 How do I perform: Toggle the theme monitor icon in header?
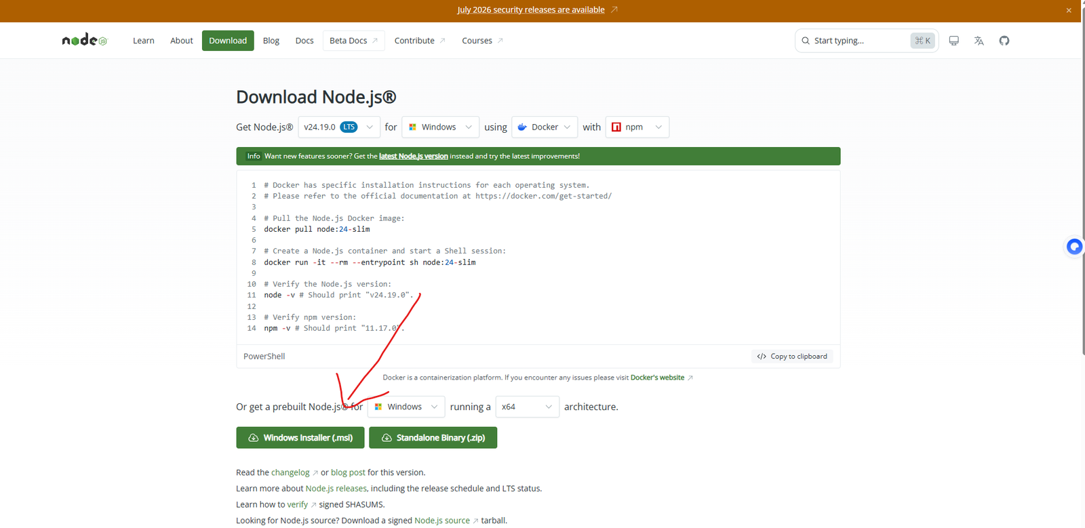(953, 41)
